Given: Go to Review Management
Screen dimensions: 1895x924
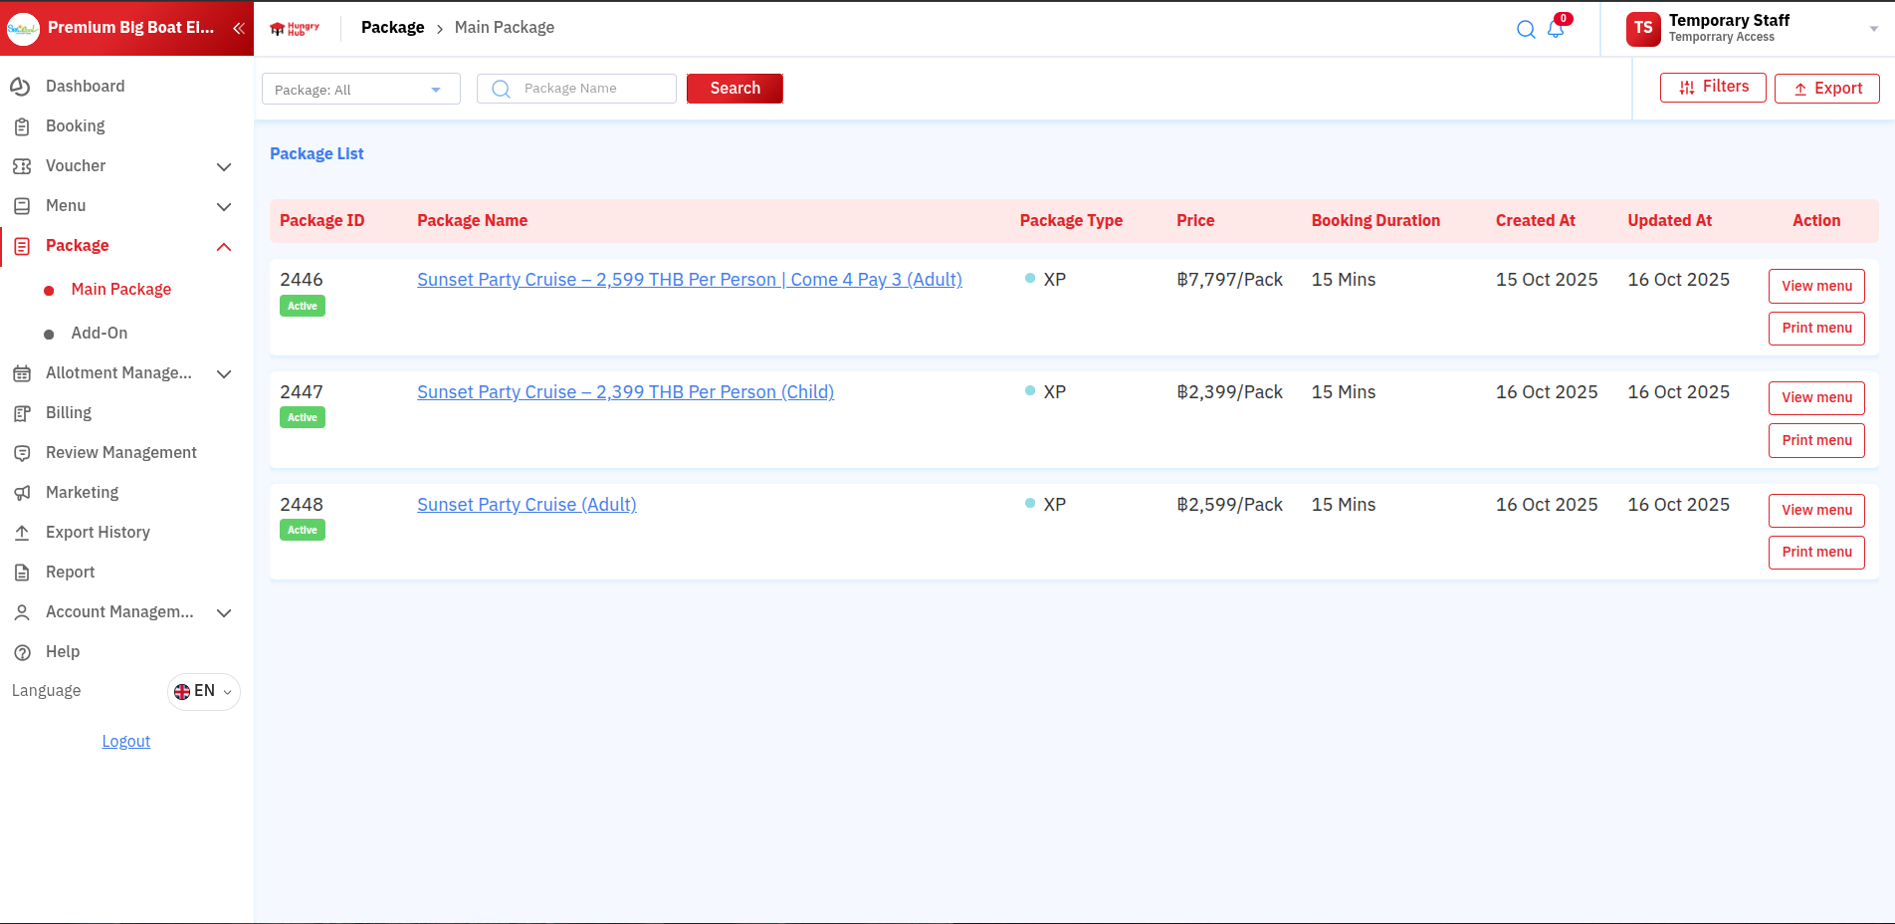Looking at the screenshot, I should 120,453.
